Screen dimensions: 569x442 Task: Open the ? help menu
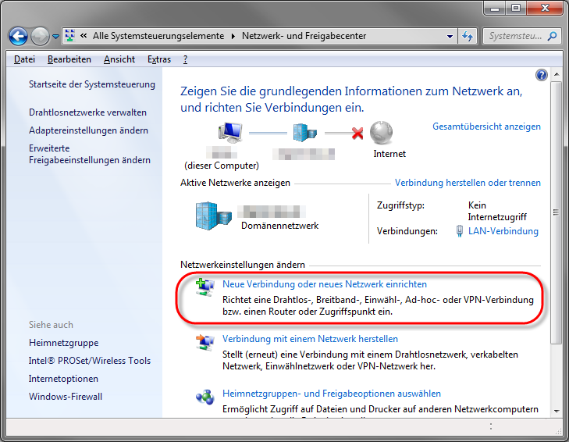[186, 59]
